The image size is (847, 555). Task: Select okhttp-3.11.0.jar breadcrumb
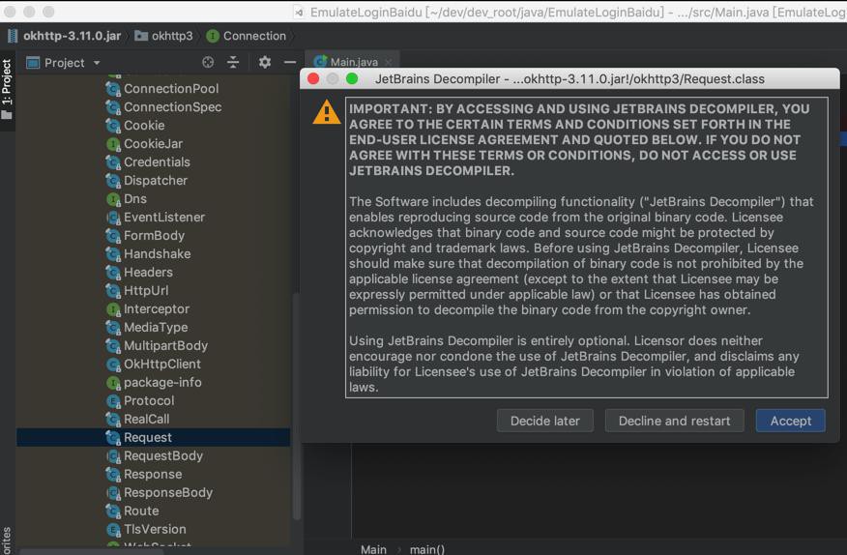(72, 36)
